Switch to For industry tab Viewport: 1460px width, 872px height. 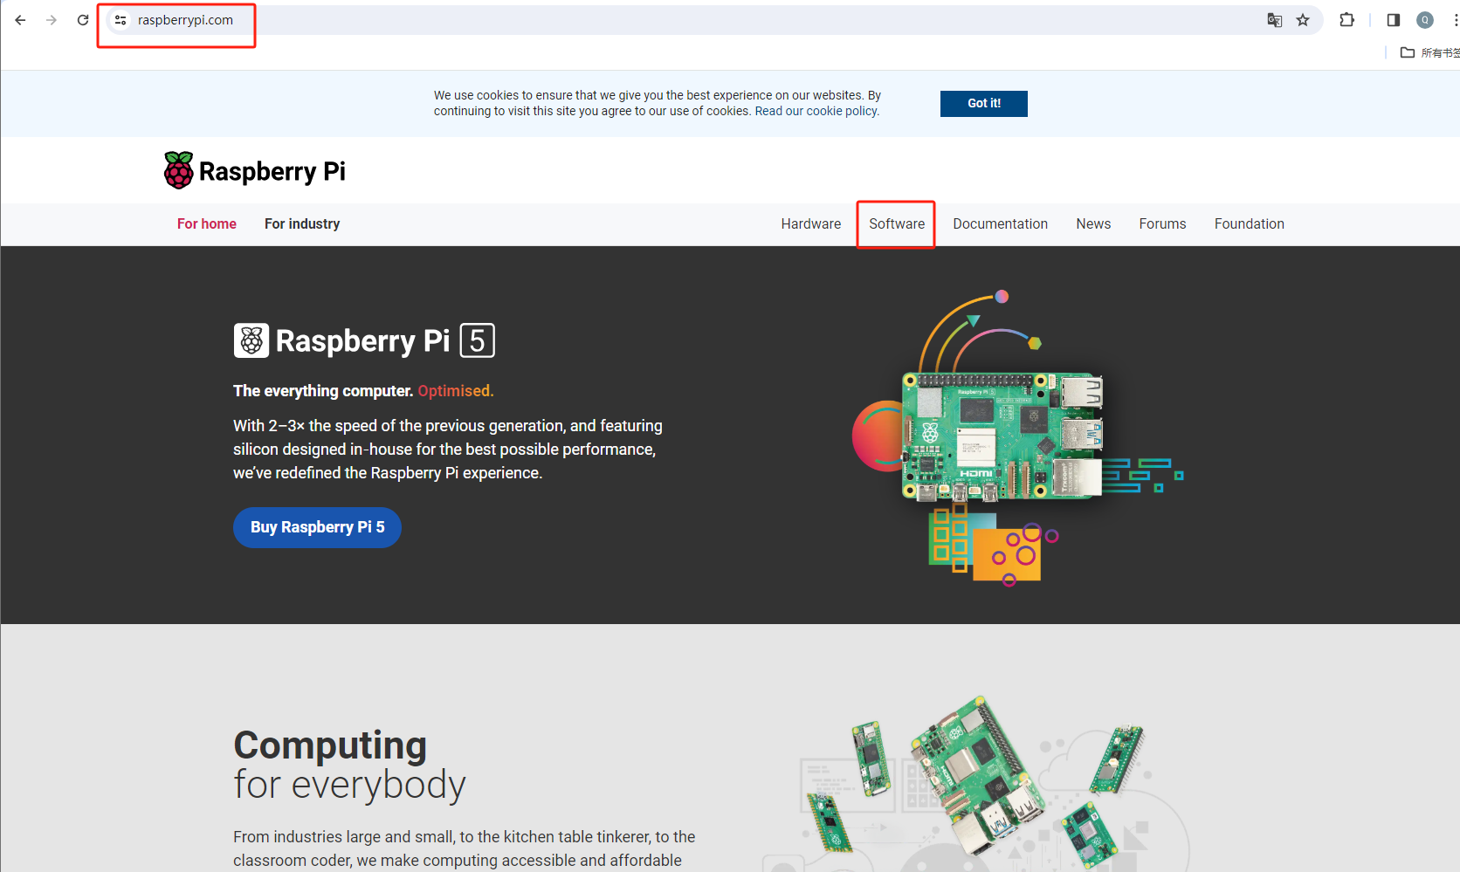tap(302, 224)
